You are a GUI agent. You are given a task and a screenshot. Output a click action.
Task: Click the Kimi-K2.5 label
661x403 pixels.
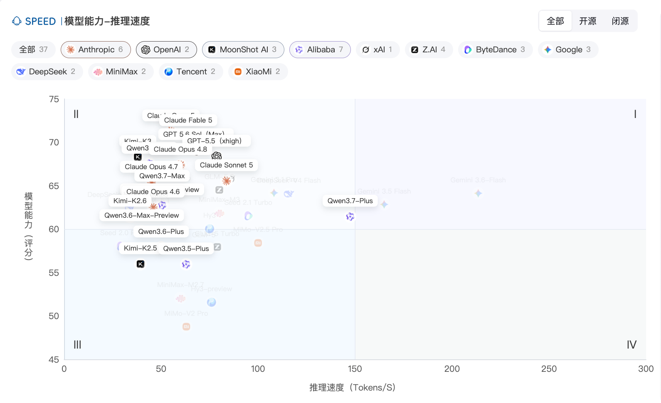coord(141,248)
